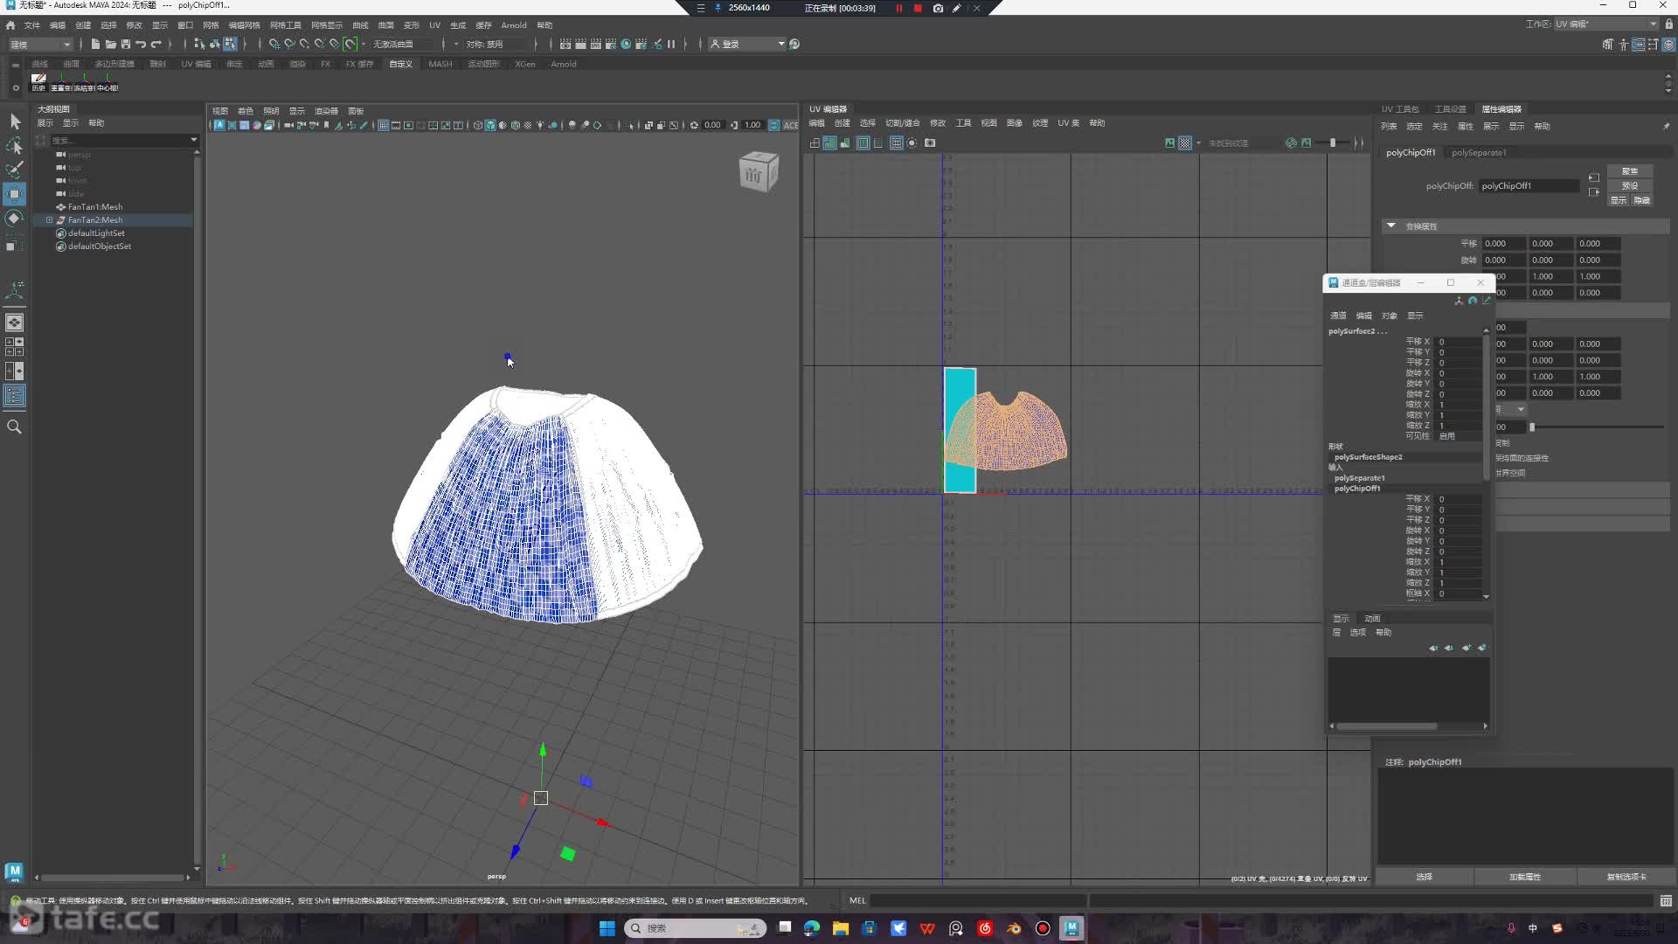
Task: Click the 冻结变 shelf icon
Action: pyautogui.click(x=84, y=82)
